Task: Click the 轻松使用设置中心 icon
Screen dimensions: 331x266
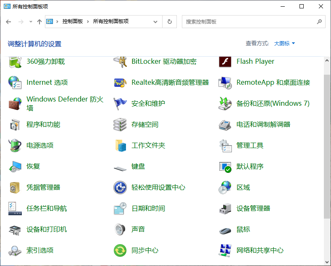Action: [x=120, y=188]
